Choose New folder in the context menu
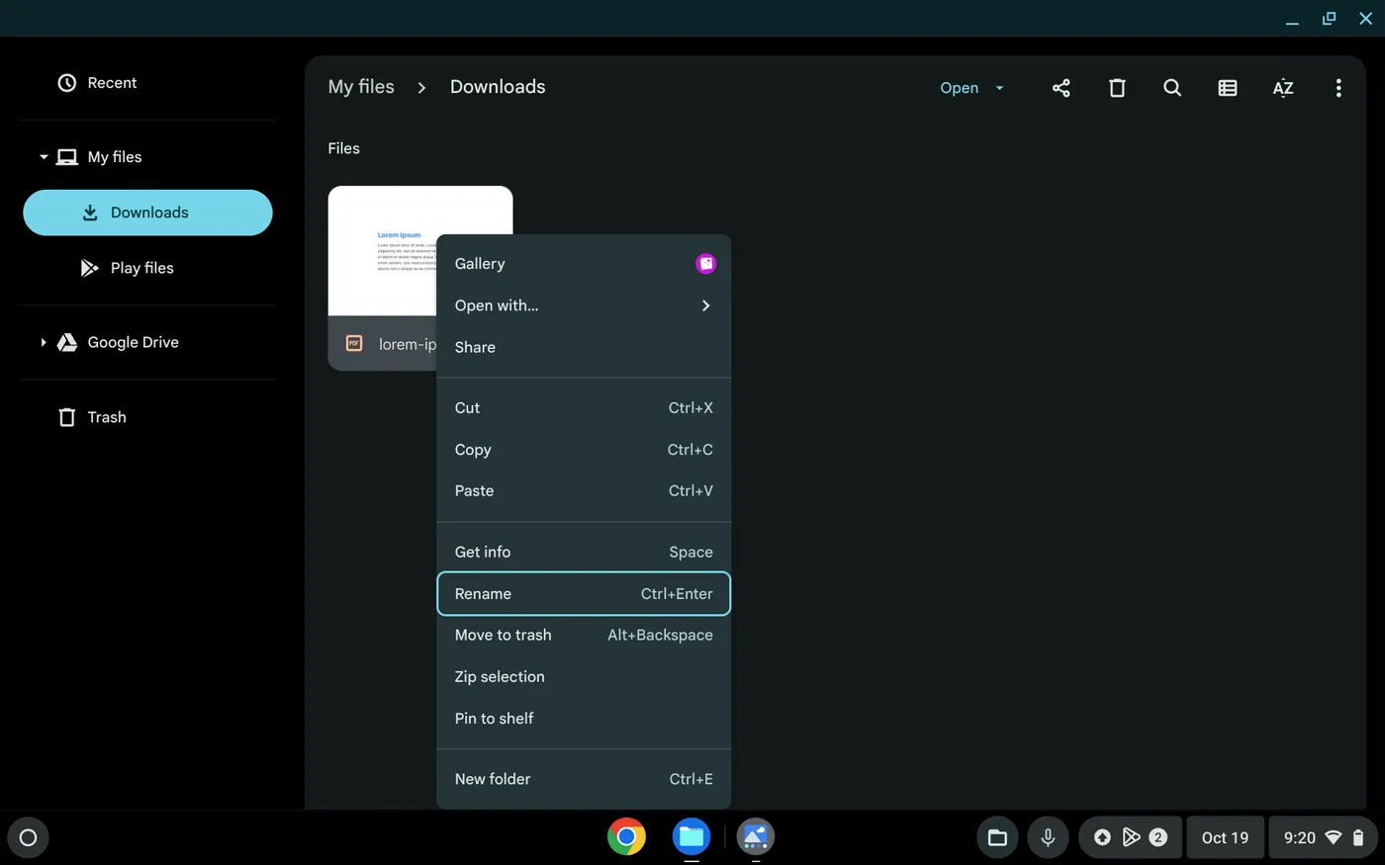This screenshot has width=1385, height=865. 584,779
